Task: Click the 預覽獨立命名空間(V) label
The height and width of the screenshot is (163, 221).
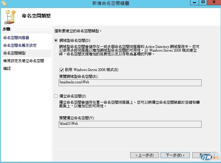Action: [x=77, y=118]
